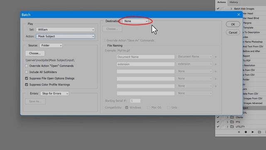This screenshot has height=150, width=266.
Task: Enable Override Action "Open" Commands checkbox
Action: point(27,66)
